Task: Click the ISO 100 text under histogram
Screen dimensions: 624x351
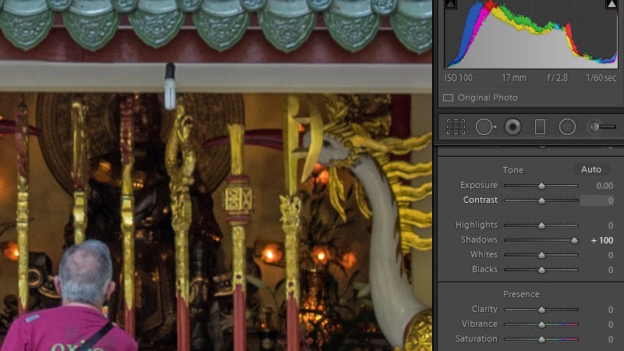Action: click(x=459, y=78)
